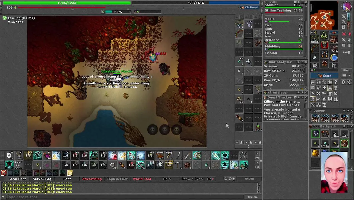Use the F12 red potion hotkey slot
354x200 pixels.
[x=113, y=155]
